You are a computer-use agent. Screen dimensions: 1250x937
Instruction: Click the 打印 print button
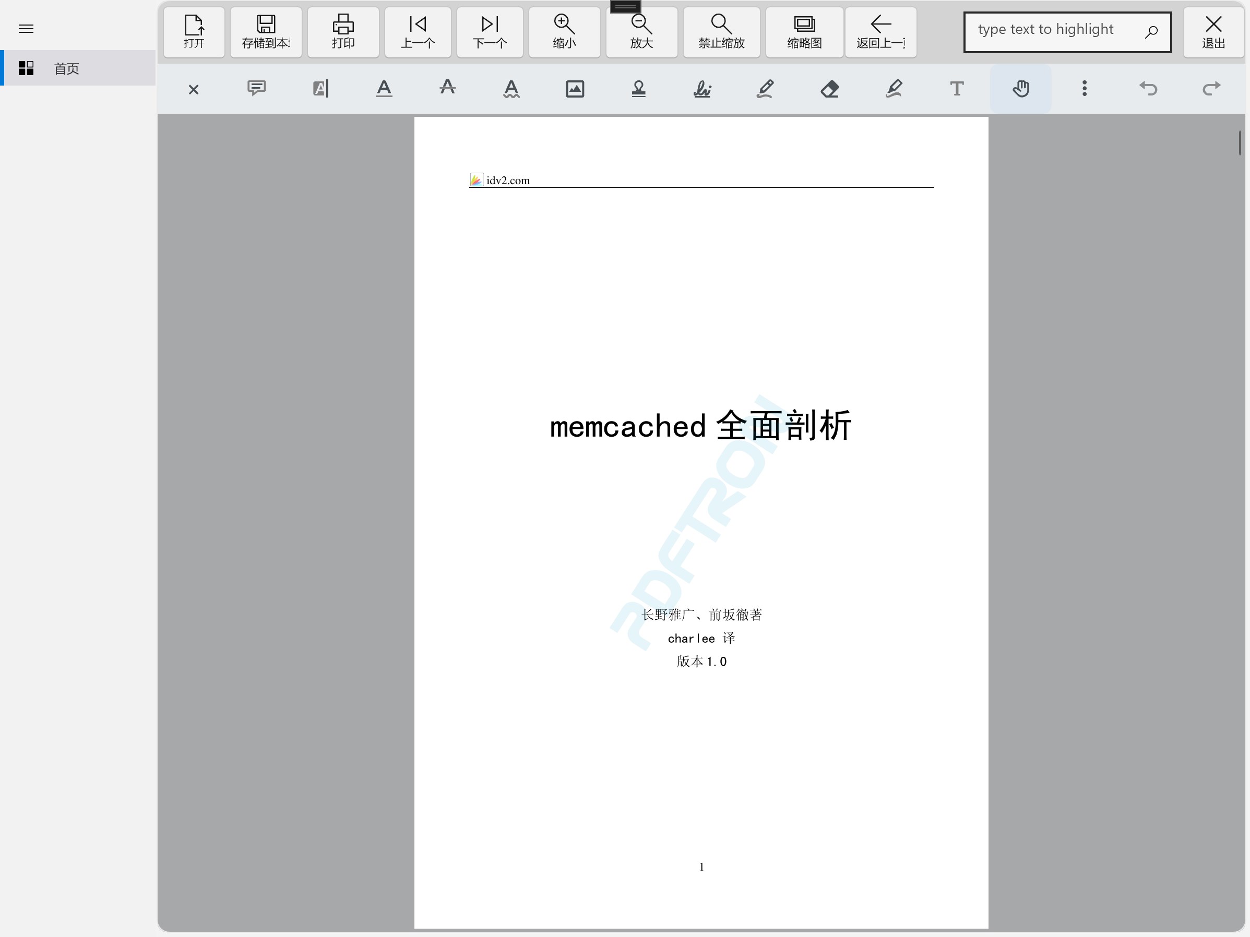tap(343, 32)
